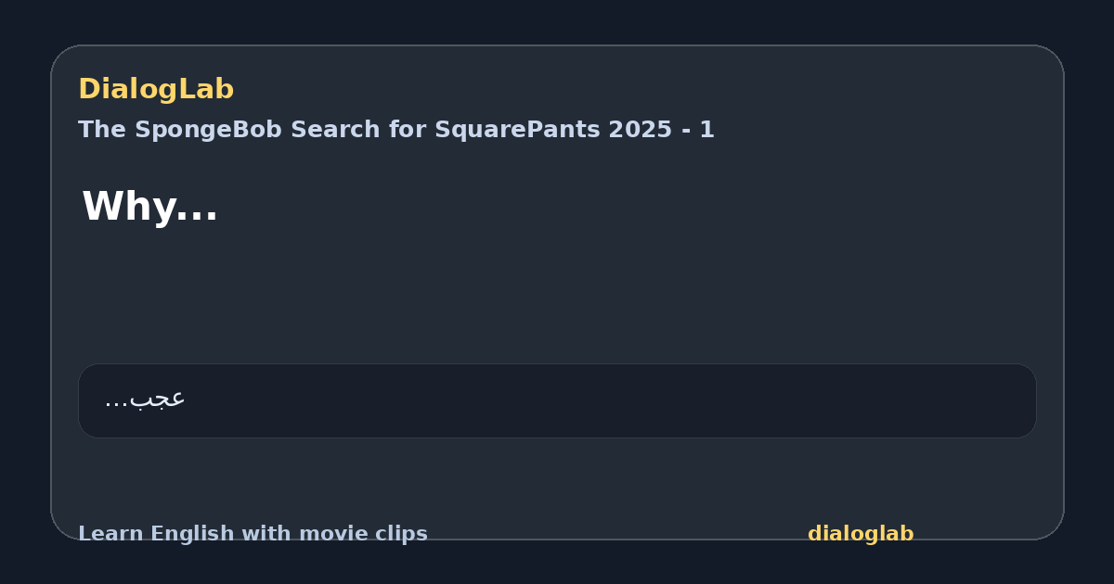This screenshot has width=1114, height=584.
Task: Click "Lab" in the DialogLab logo
Action: tap(210, 89)
